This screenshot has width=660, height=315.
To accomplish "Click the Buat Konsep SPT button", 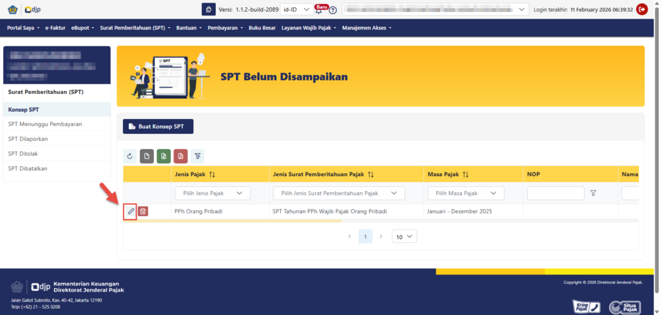I will (x=158, y=126).
